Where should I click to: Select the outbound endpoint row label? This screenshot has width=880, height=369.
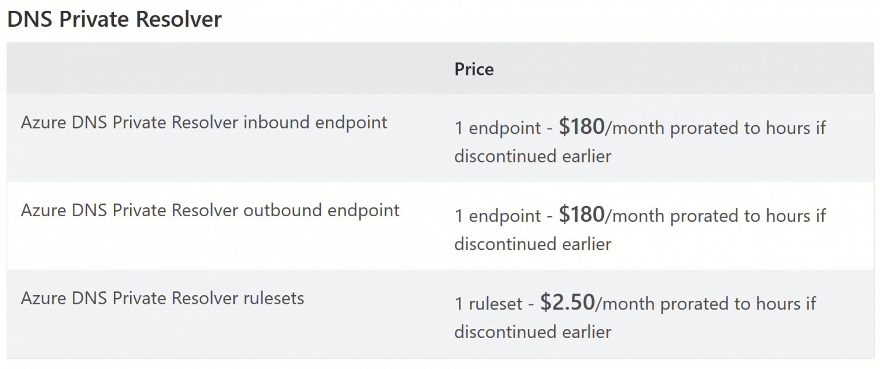210,211
